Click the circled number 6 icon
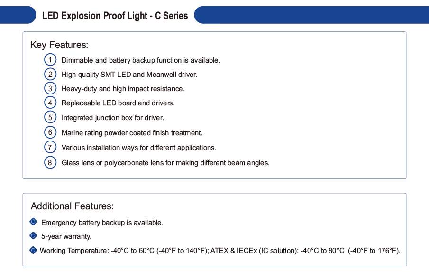 tap(50, 132)
